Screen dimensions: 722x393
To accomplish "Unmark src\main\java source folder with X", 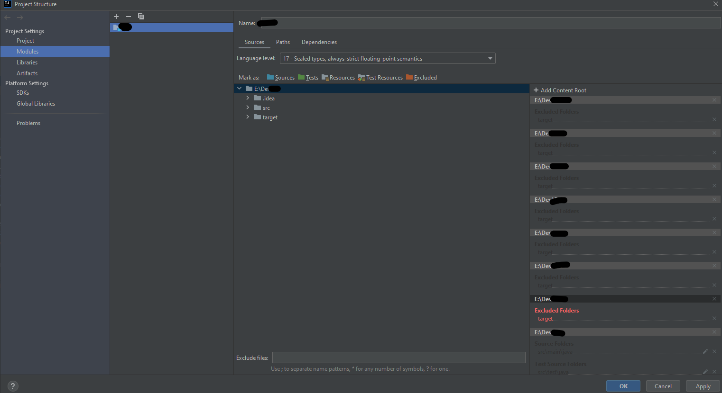I will click(714, 351).
